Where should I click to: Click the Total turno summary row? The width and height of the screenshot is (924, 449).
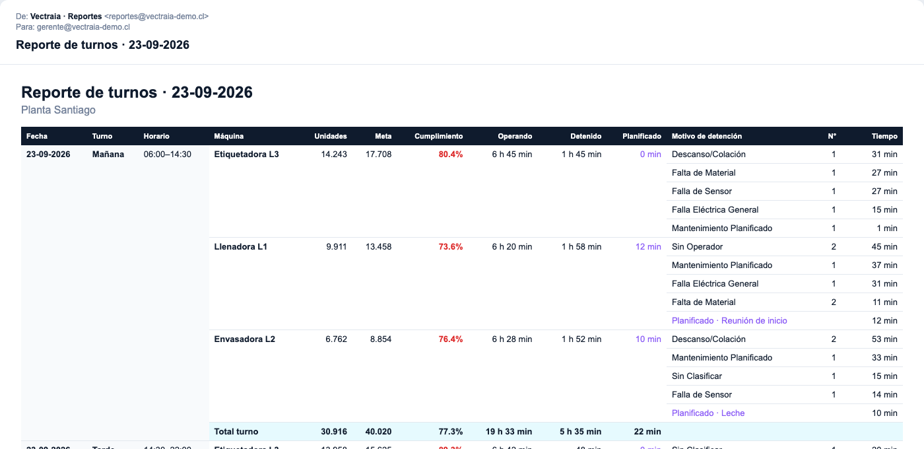click(556, 431)
